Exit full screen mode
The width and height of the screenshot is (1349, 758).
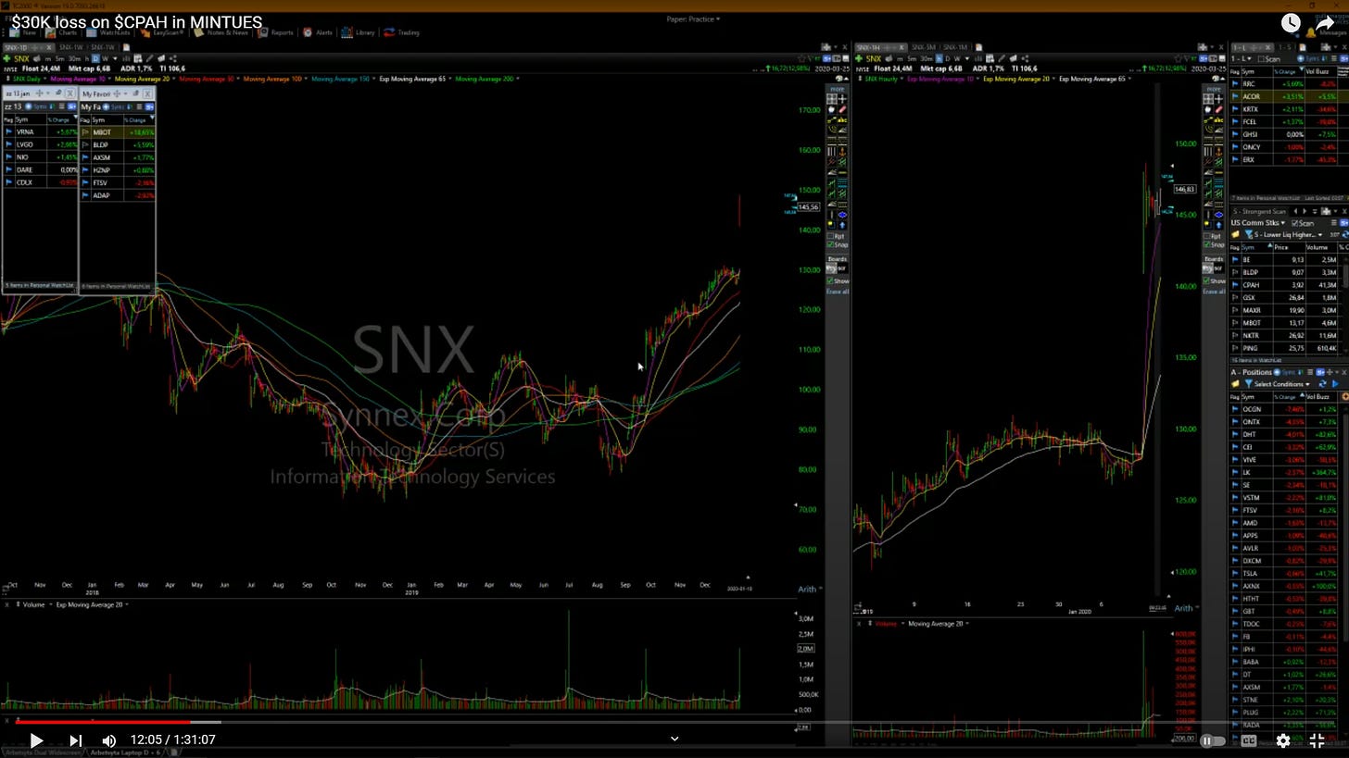tap(1317, 740)
